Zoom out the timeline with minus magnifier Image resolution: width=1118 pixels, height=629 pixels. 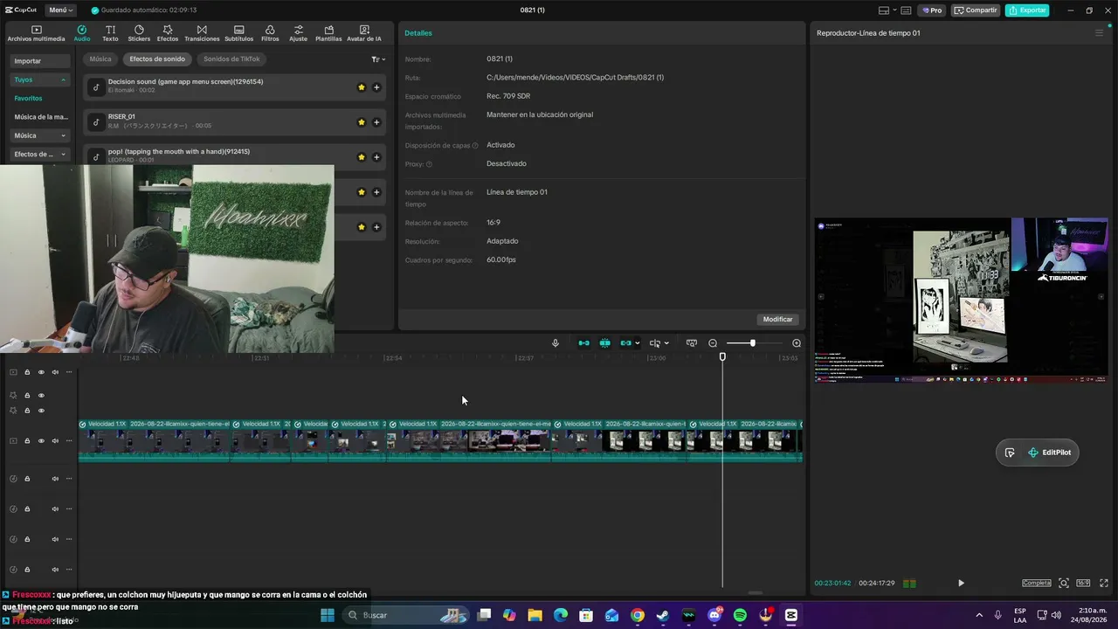pos(713,343)
